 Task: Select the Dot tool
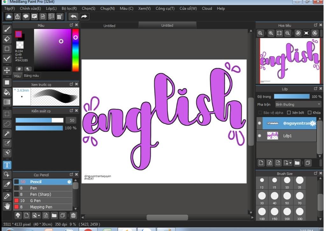click(7, 59)
